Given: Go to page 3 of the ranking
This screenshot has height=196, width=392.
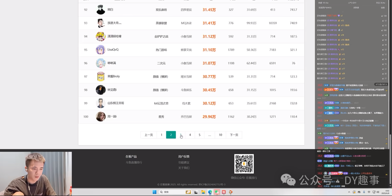Looking at the screenshot, I should point(180,135).
